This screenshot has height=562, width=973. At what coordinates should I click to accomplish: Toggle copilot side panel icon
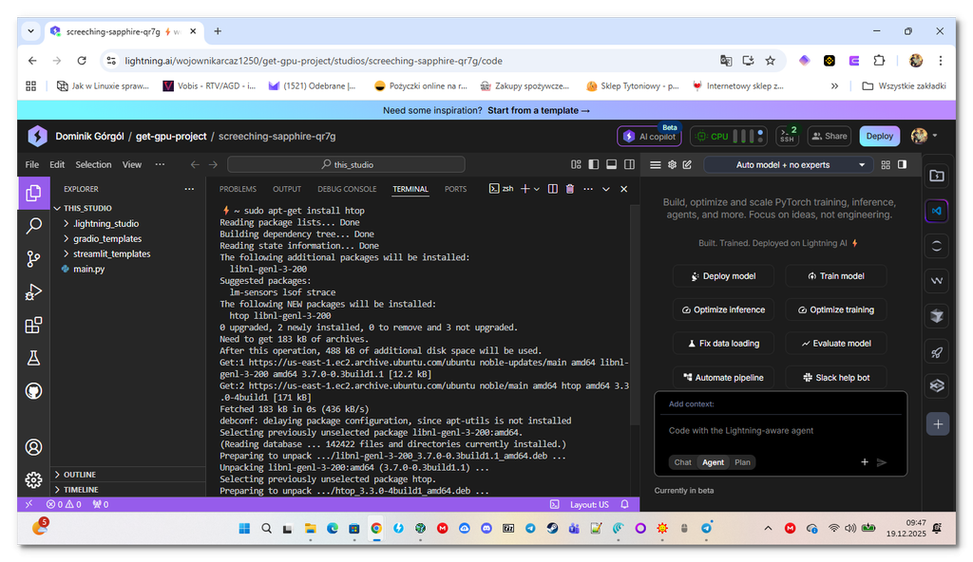[903, 164]
